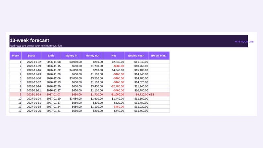Click the Starts column header

(x=31, y=56)
